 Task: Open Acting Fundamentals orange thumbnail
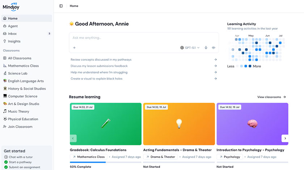179,124
